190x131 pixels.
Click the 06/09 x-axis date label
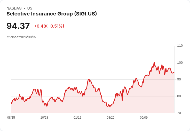point(144,117)
